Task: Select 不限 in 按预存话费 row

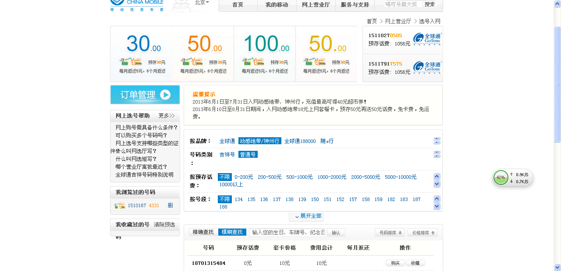Action: 224,177
